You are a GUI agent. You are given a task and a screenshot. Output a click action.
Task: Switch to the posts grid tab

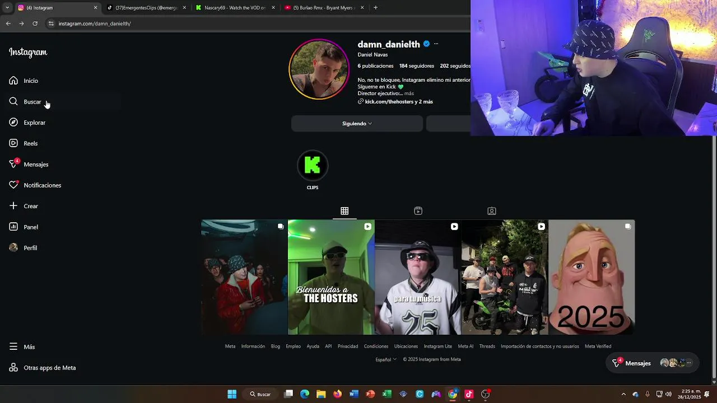pos(344,211)
